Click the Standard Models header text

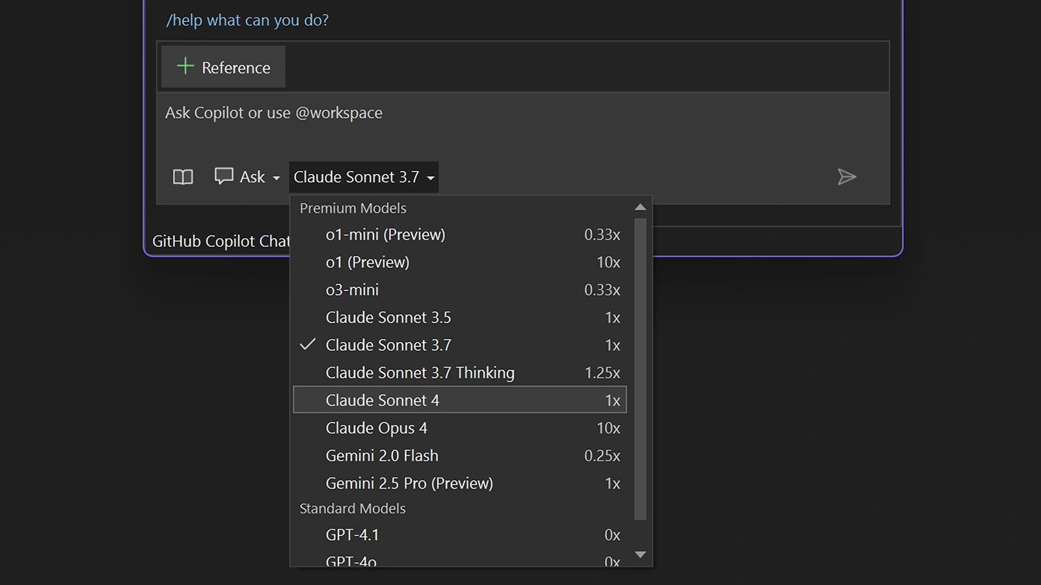353,508
